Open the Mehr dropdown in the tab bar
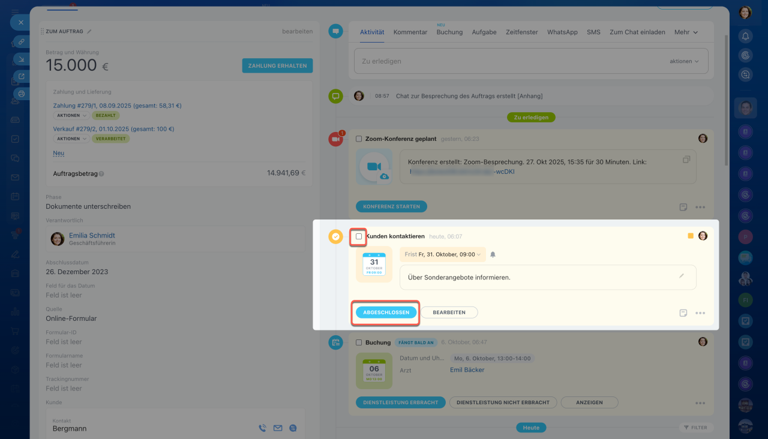768x439 pixels. (x=686, y=32)
